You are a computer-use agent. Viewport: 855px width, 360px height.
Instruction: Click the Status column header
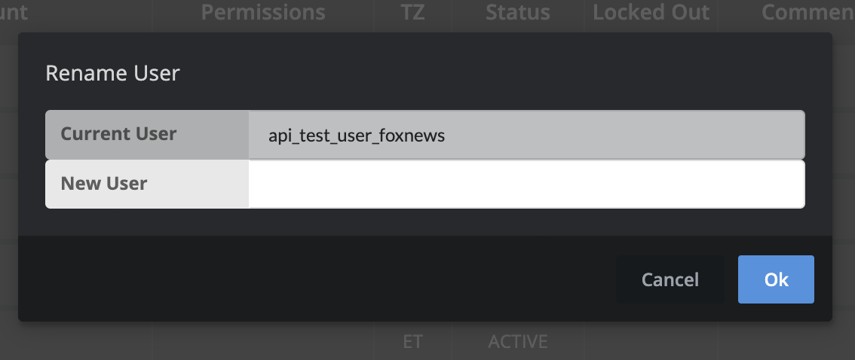click(517, 12)
